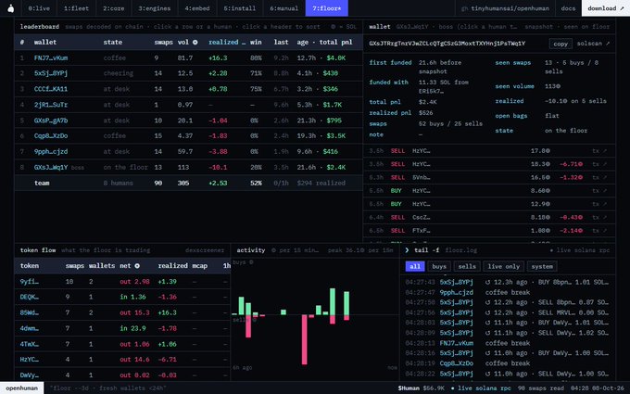
Task: Filter the log to system messages
Action: (542, 266)
